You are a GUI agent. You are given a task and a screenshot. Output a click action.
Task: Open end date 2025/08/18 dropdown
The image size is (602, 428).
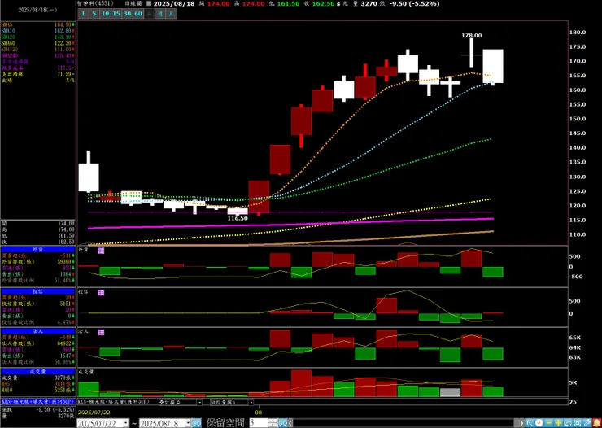[x=188, y=423]
